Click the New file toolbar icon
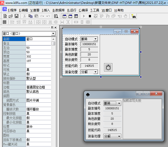This screenshot has height=147, width=168. point(5,16)
